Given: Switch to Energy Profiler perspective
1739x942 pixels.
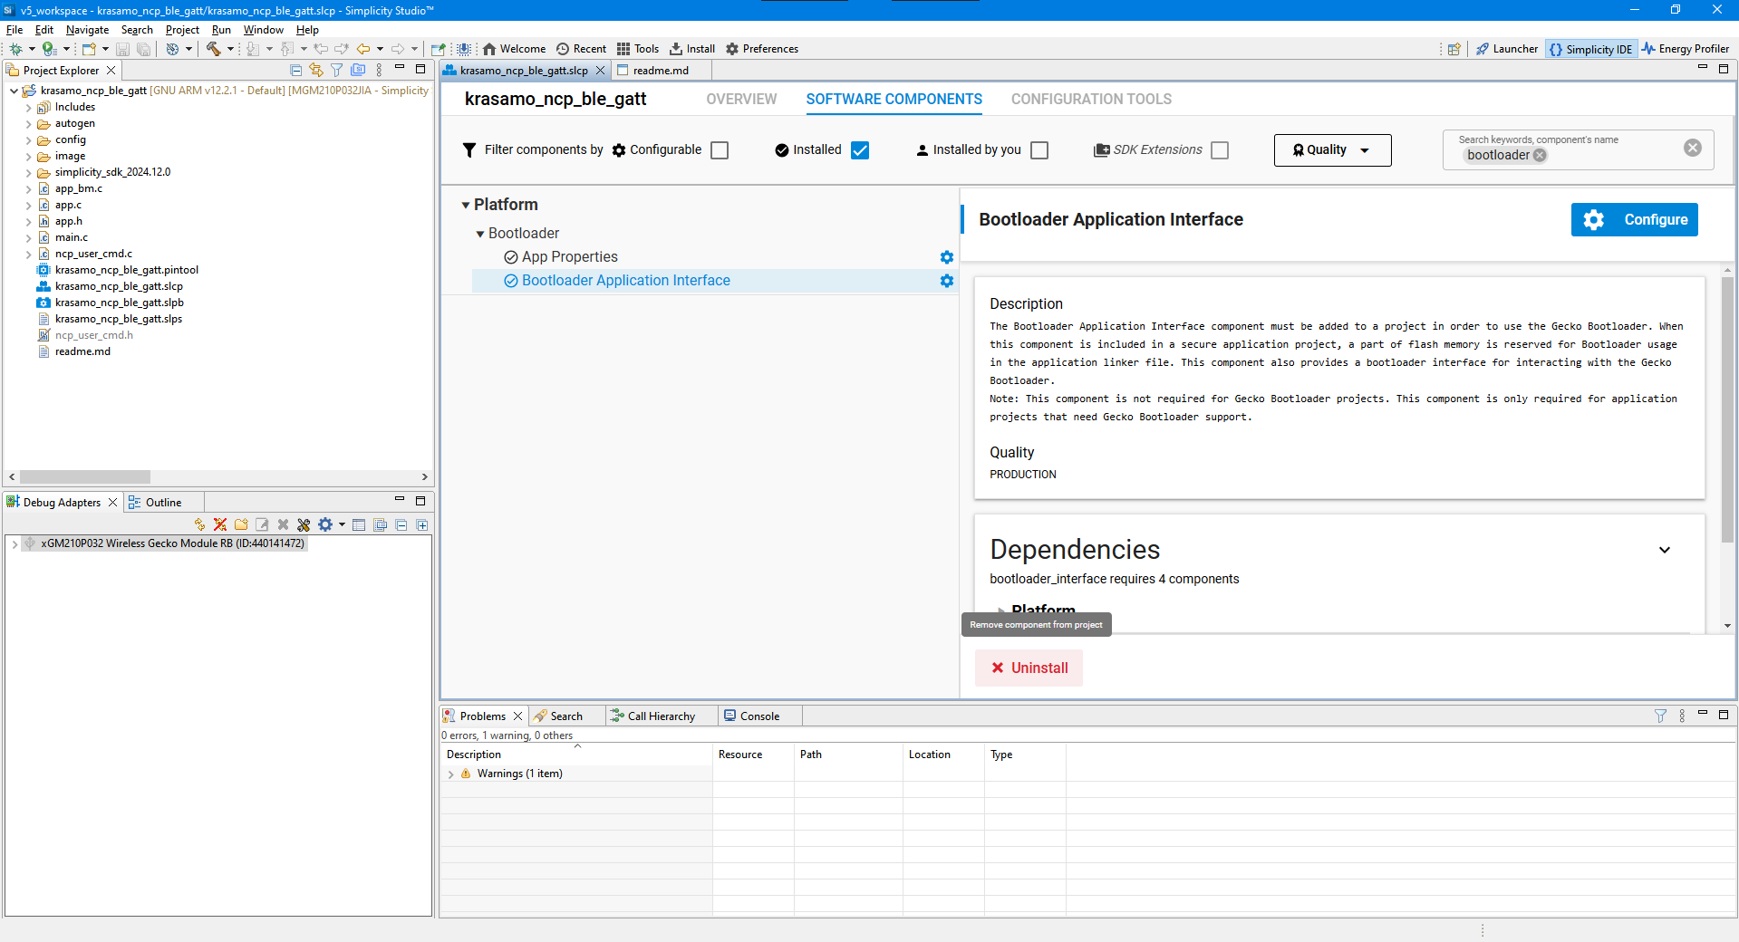Looking at the screenshot, I should pyautogui.click(x=1685, y=49).
